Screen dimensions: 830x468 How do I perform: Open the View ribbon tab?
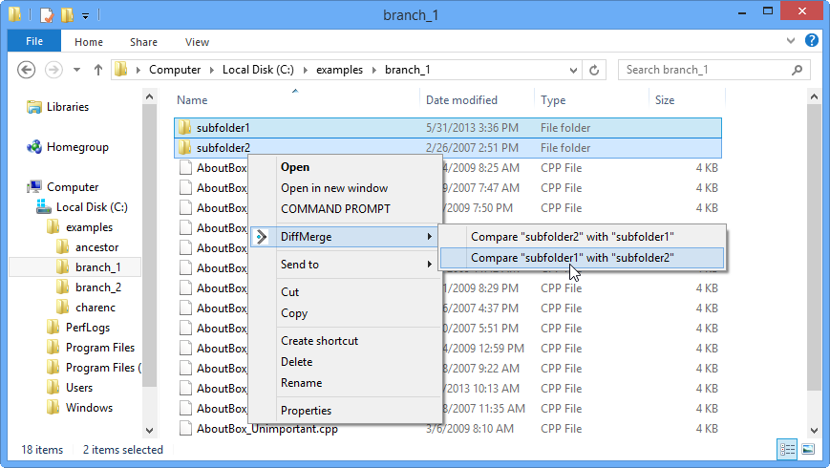tap(197, 42)
